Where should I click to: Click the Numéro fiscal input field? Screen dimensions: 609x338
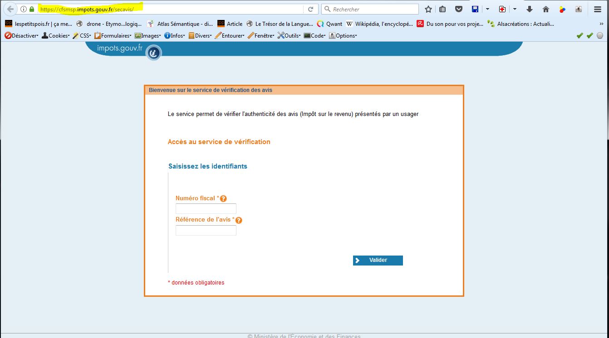point(206,209)
